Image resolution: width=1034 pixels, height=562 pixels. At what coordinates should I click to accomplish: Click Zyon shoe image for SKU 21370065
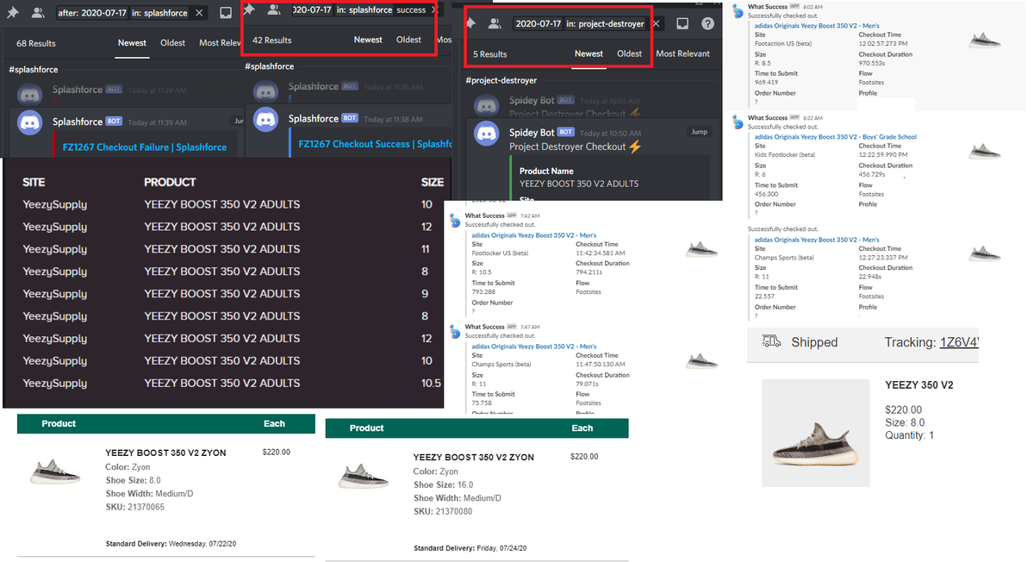56,471
